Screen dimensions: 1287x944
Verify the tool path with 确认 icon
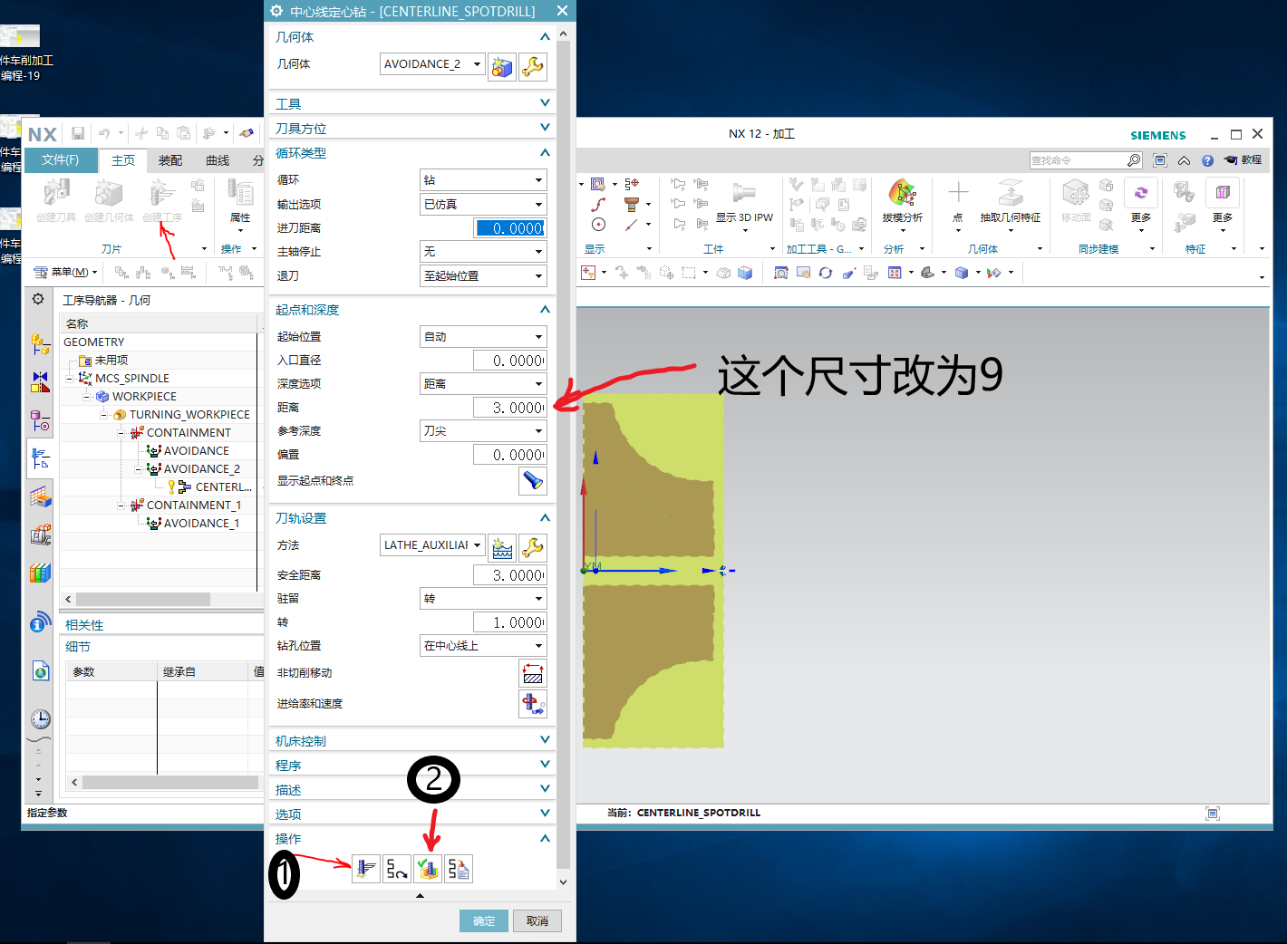(x=427, y=868)
